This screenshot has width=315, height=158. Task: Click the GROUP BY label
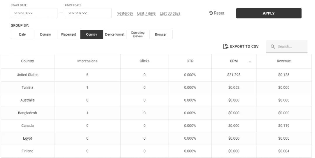pyautogui.click(x=20, y=26)
